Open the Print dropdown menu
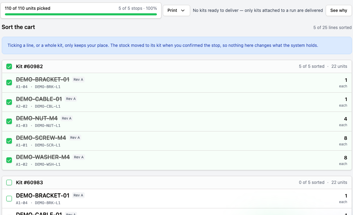This screenshot has width=353, height=215. pyautogui.click(x=176, y=10)
